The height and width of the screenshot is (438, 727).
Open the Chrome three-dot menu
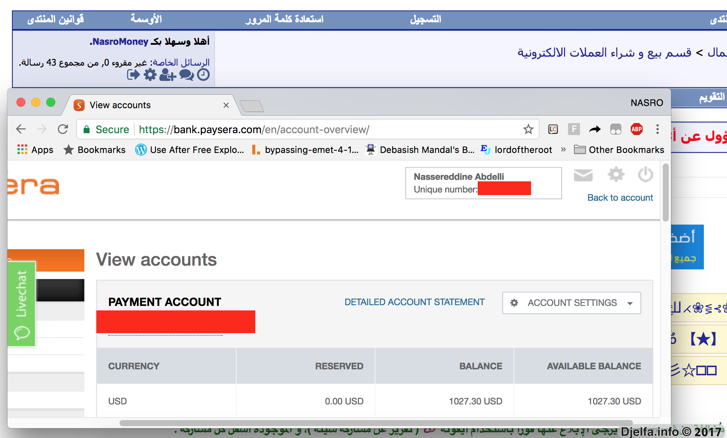coord(658,129)
